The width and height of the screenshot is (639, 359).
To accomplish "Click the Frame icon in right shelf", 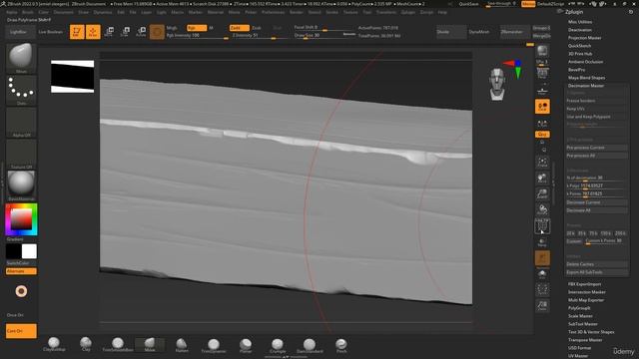I will [x=542, y=163].
